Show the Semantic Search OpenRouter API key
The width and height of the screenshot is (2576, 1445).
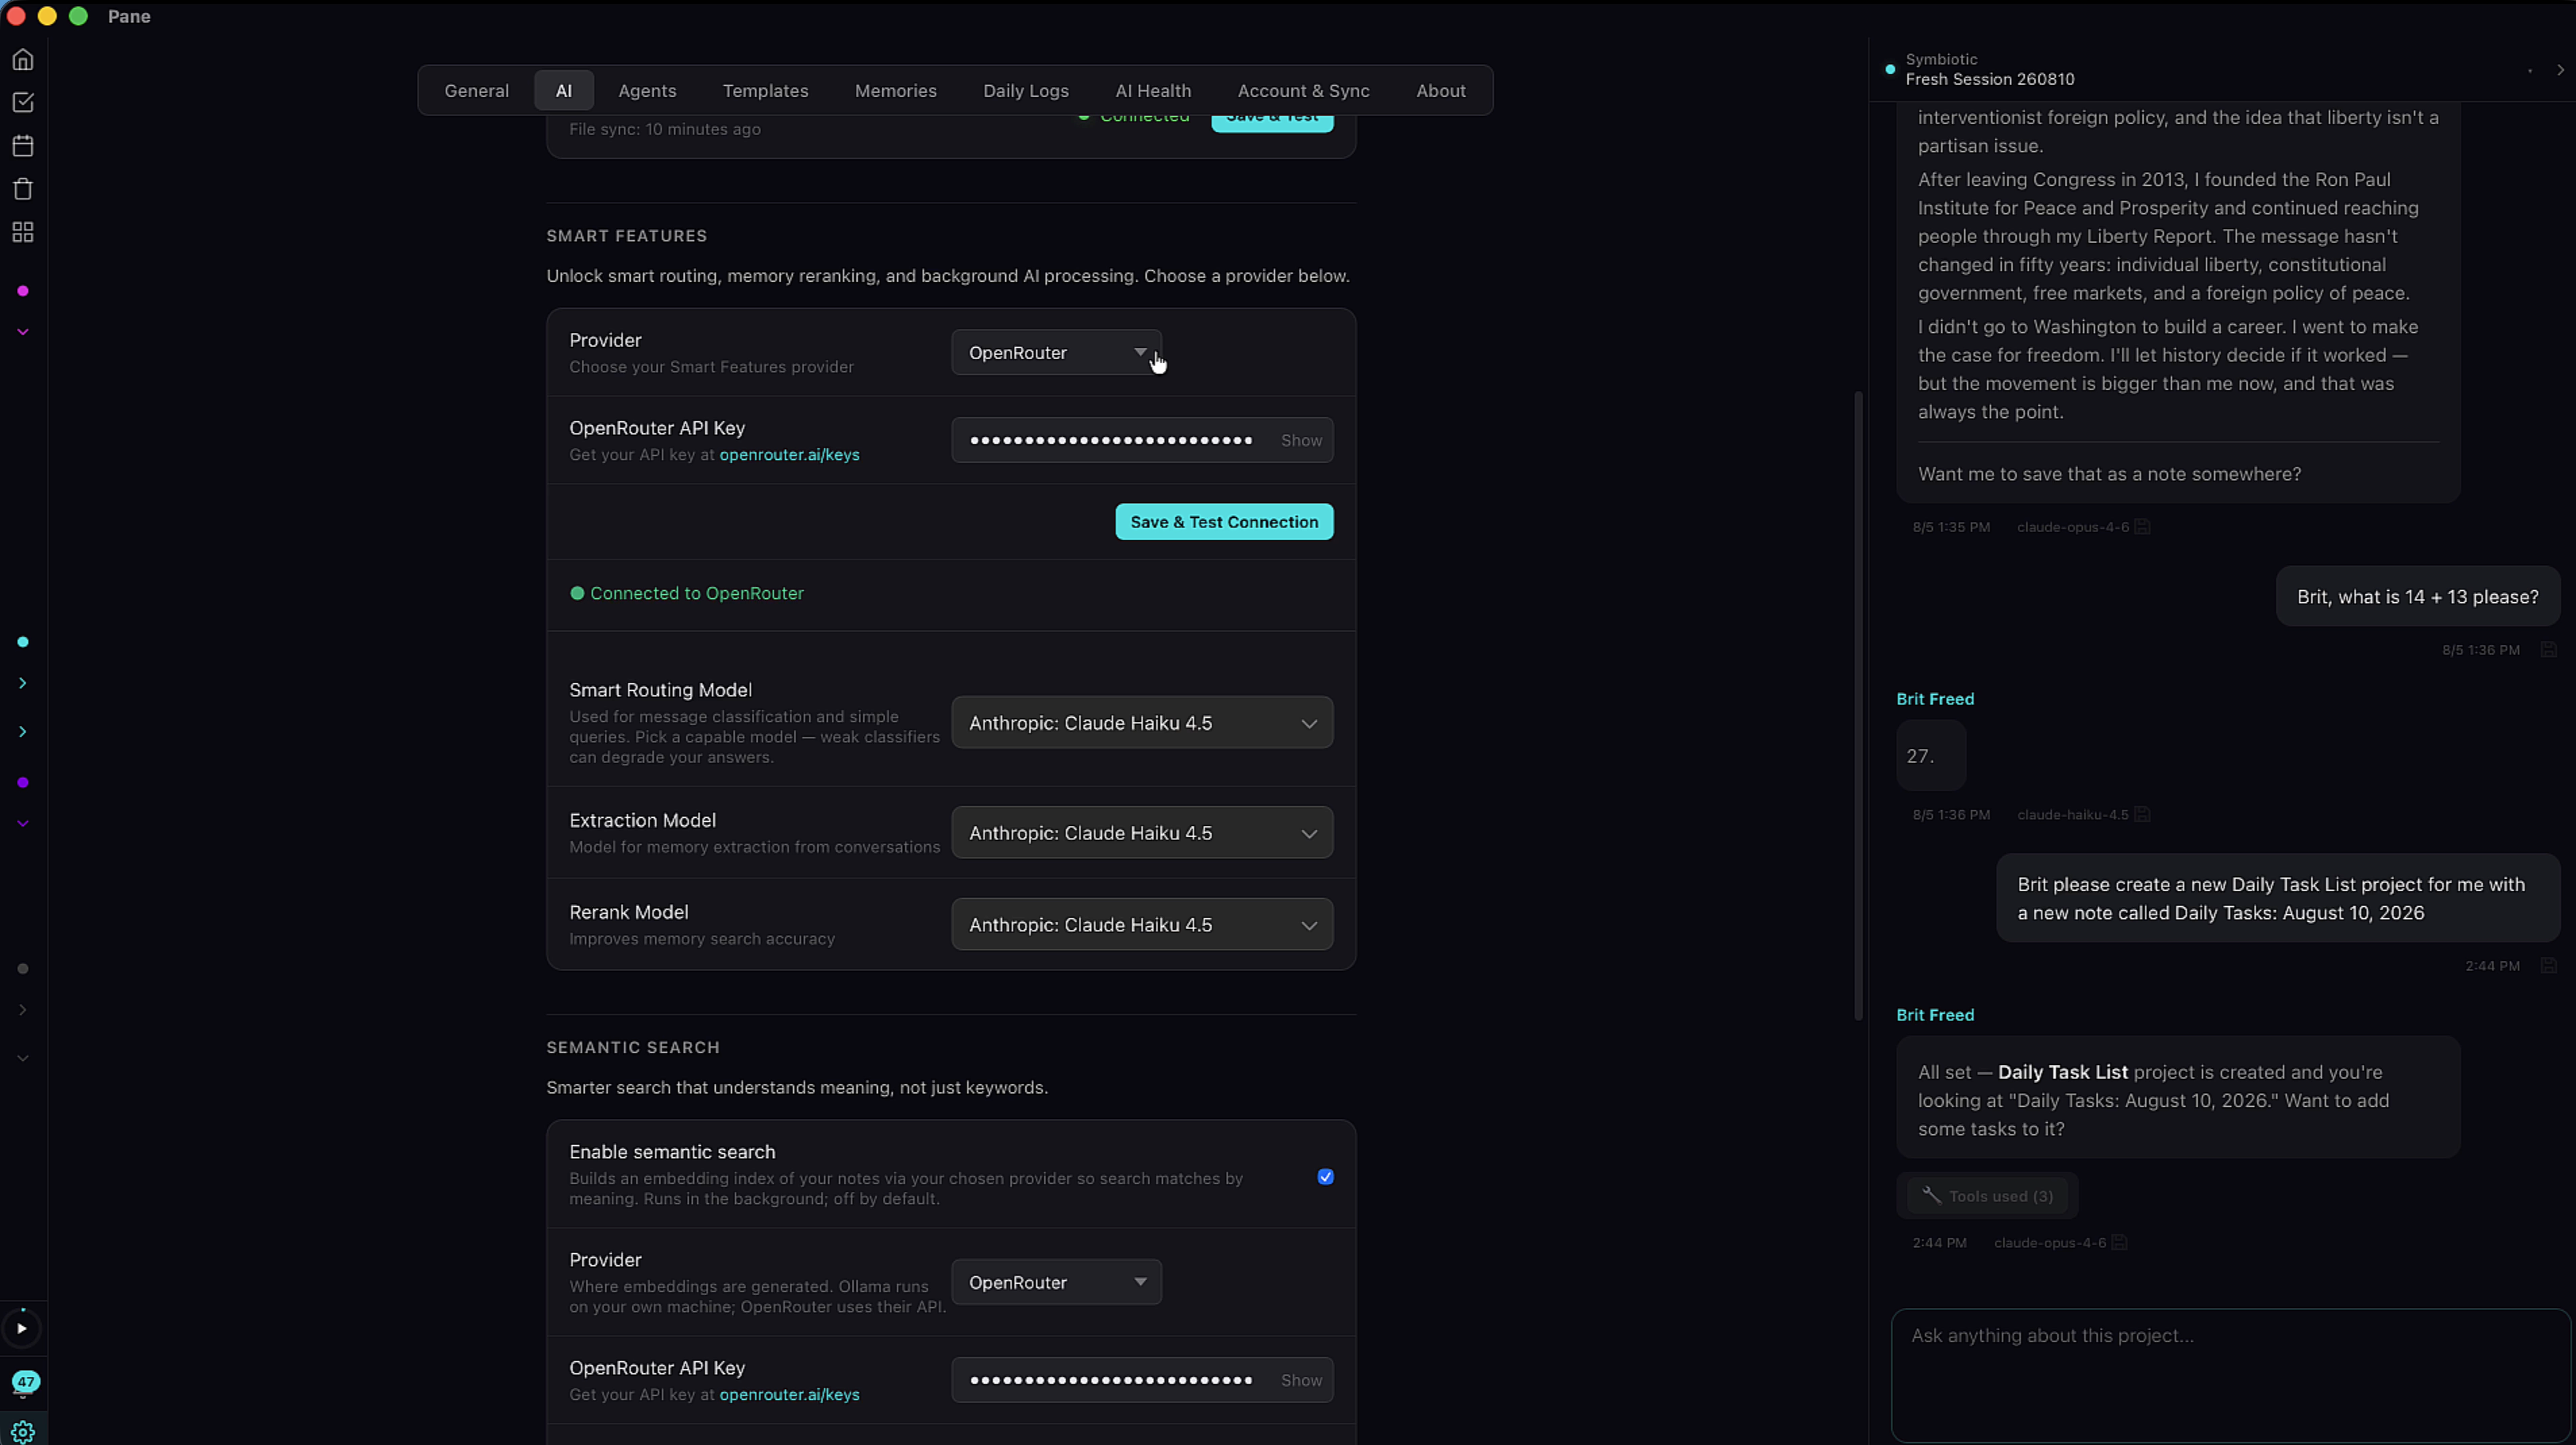click(1301, 1380)
